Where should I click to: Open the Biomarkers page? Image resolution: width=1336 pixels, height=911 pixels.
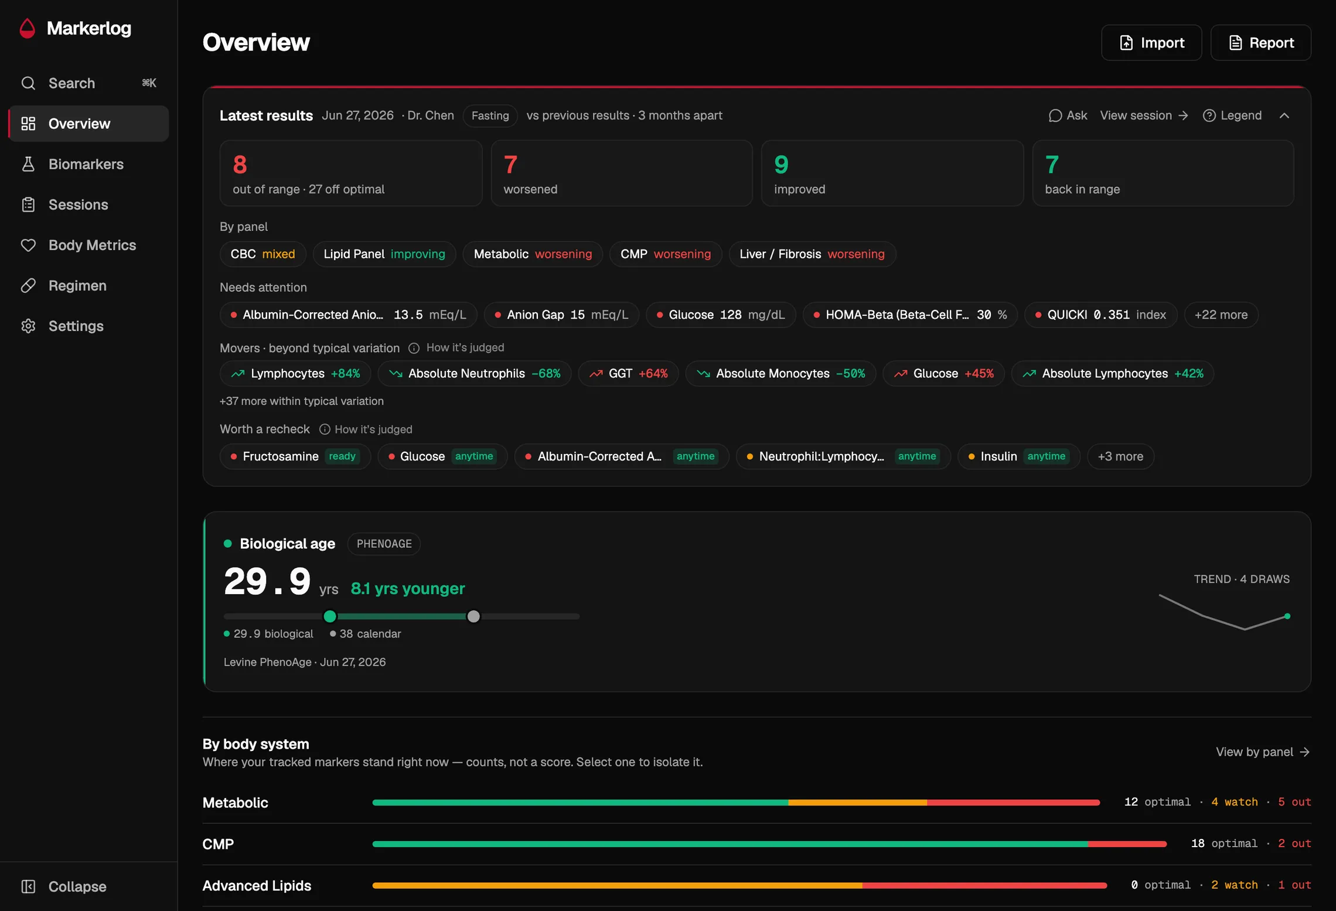tap(88, 164)
